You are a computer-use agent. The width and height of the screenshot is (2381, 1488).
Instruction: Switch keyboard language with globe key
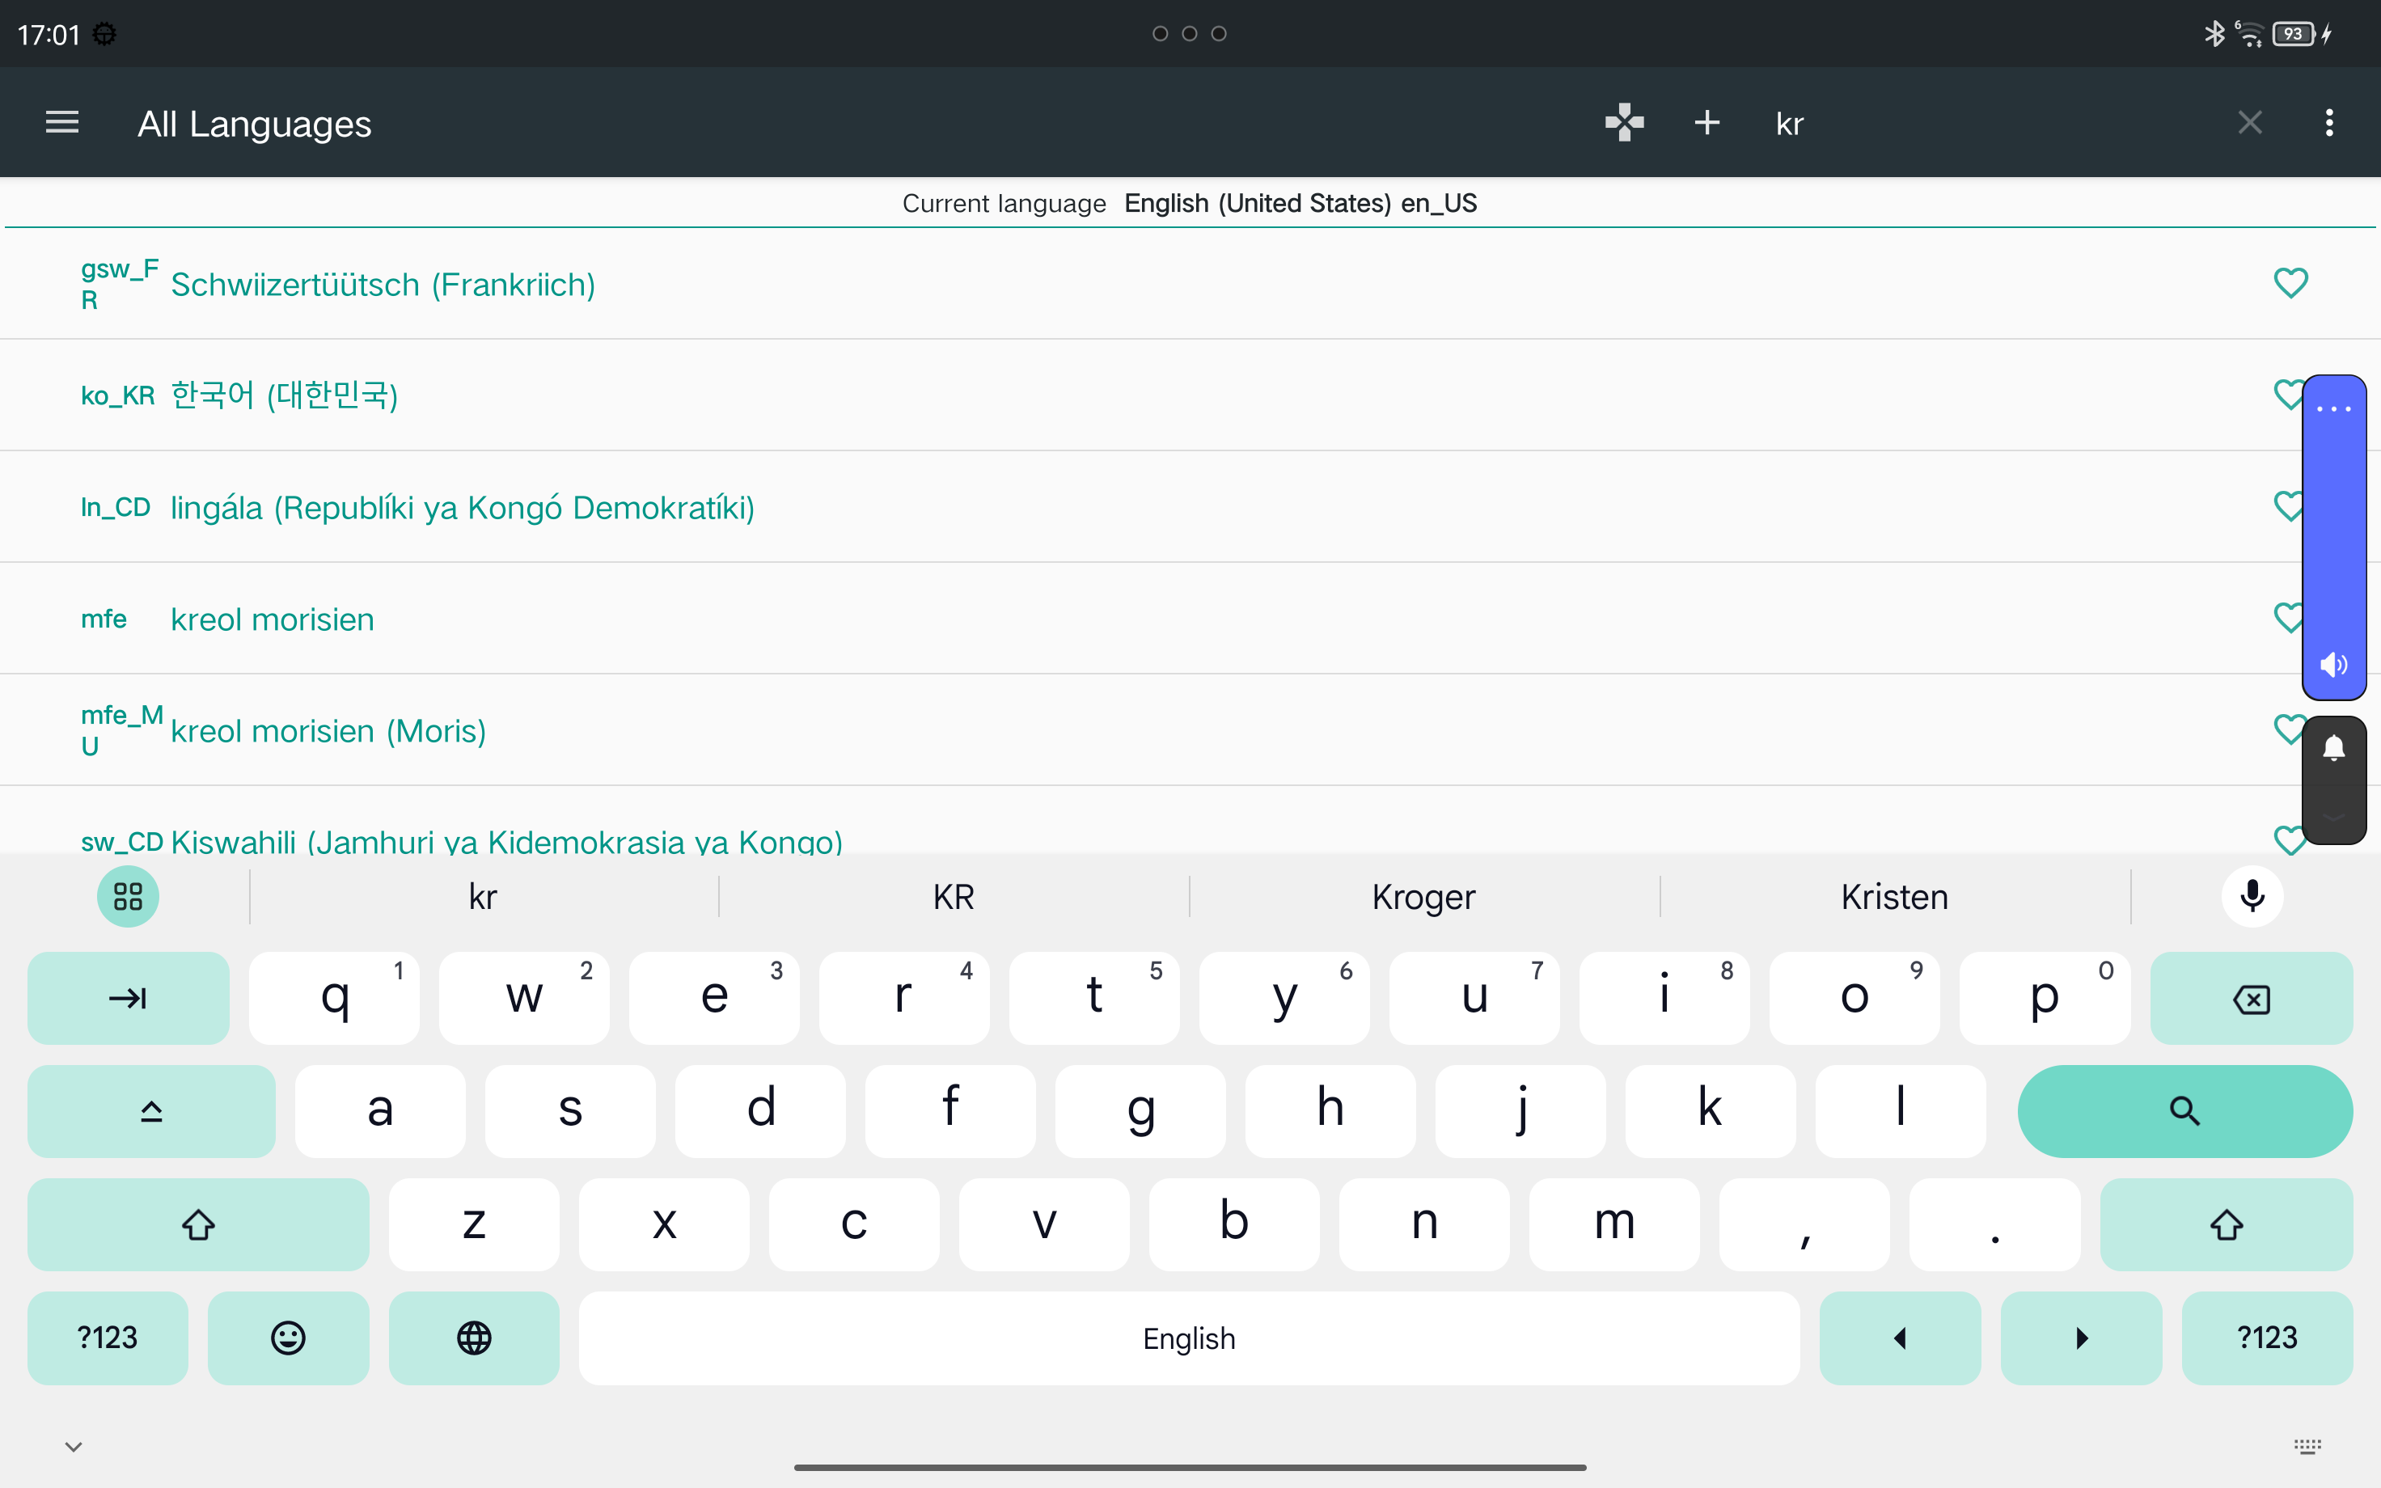473,1338
